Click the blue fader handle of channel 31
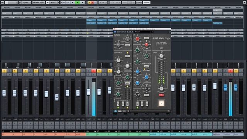The image size is (247, 139). point(225,88)
